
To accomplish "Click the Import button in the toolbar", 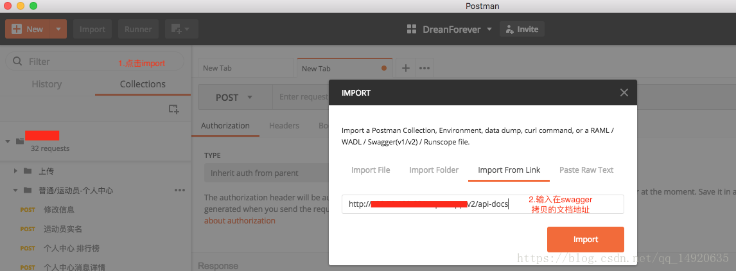I will 92,29.
